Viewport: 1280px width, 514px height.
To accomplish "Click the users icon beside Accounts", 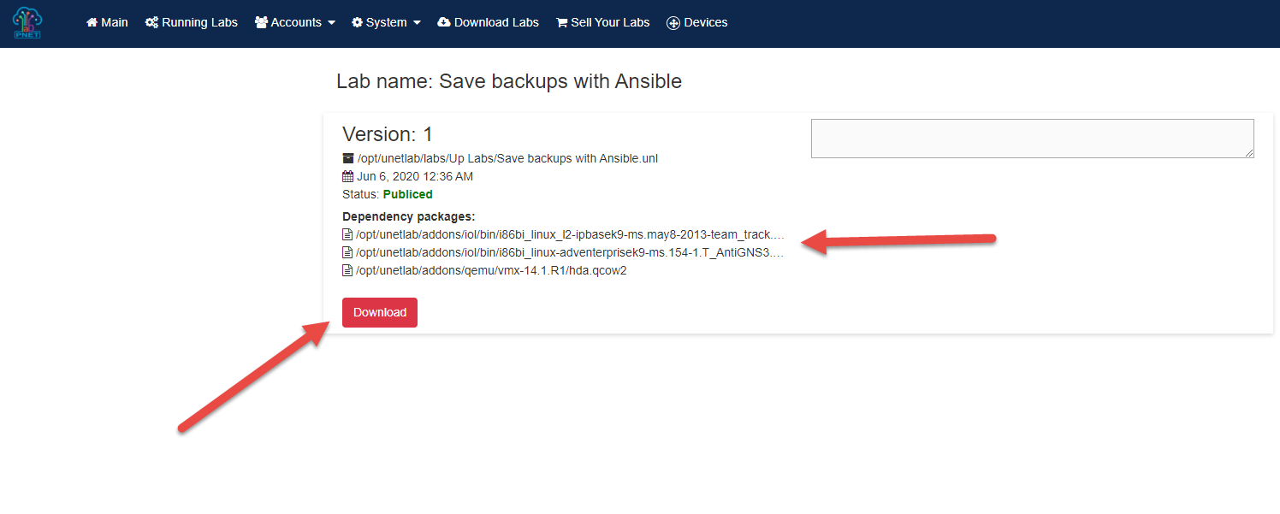I will click(261, 22).
